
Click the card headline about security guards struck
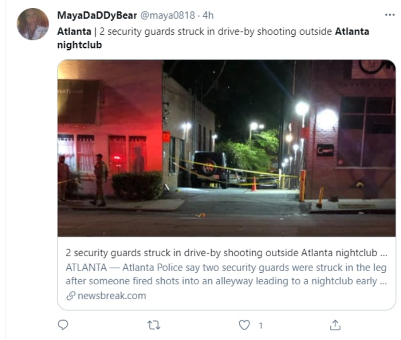[226, 253]
